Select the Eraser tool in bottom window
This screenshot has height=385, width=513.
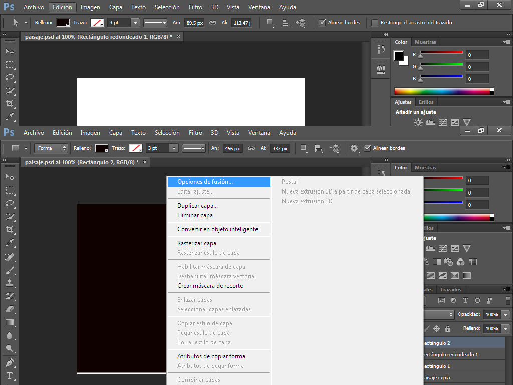point(10,309)
